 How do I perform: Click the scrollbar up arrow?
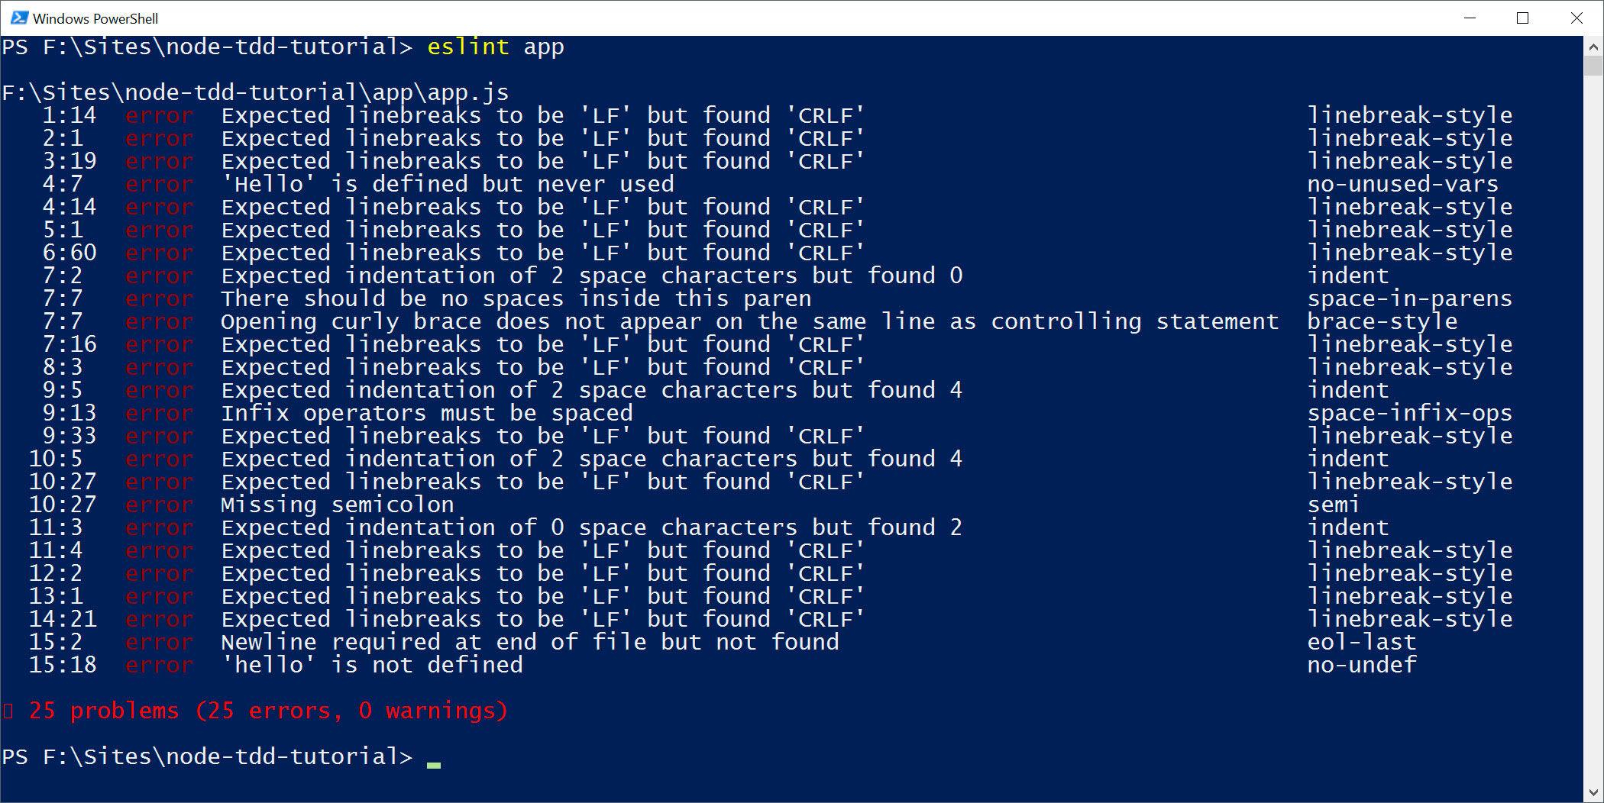1593,47
